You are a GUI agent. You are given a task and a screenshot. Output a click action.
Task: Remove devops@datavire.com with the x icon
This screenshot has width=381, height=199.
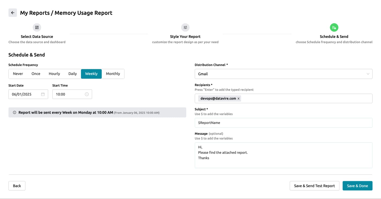[238, 98]
